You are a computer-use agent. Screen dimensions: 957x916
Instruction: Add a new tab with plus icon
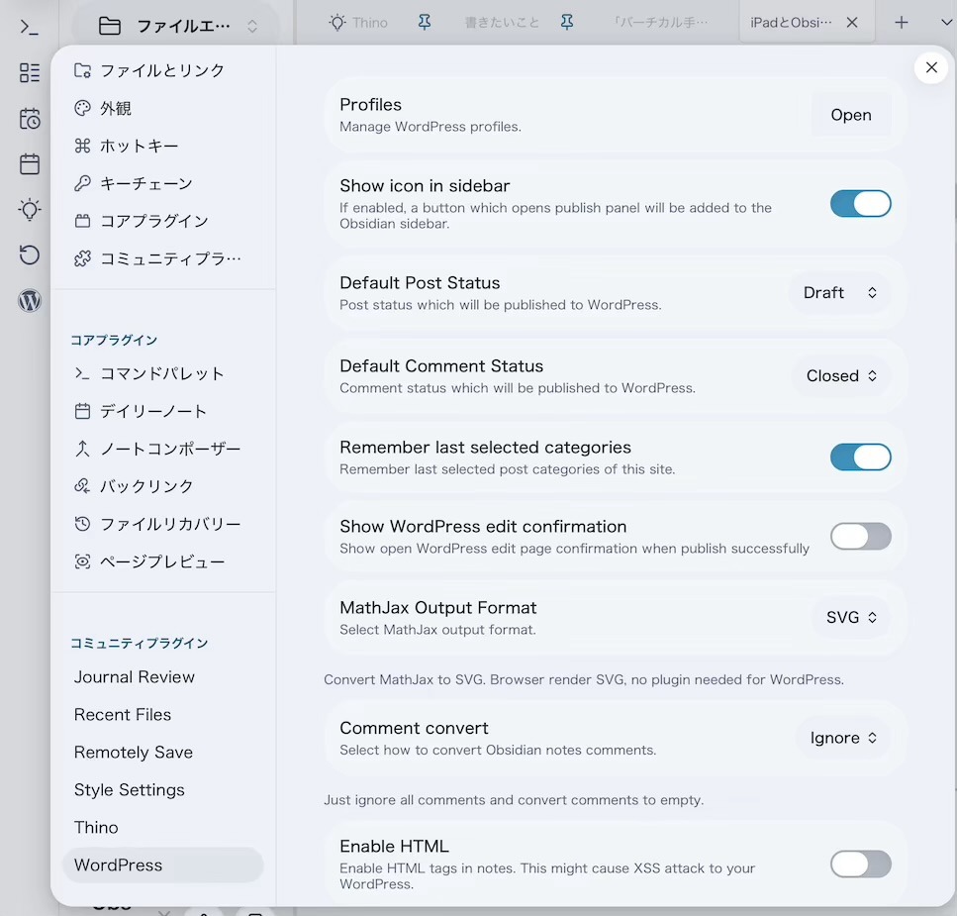point(901,23)
